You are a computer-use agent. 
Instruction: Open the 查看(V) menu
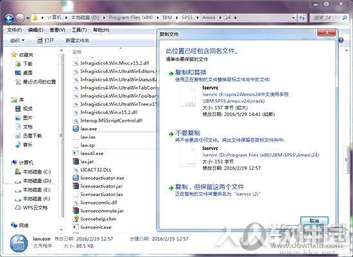(x=57, y=30)
